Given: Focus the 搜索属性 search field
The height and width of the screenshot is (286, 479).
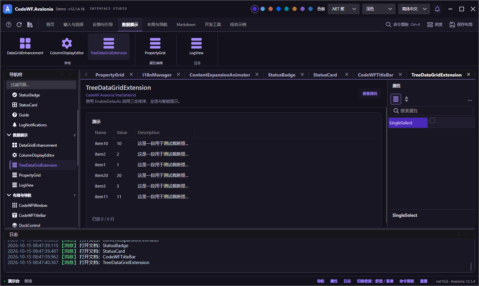Looking at the screenshot, I should [432, 111].
